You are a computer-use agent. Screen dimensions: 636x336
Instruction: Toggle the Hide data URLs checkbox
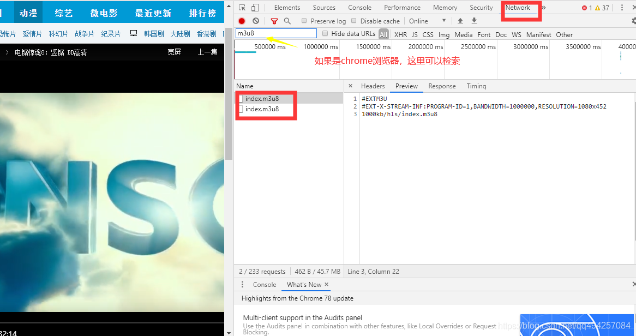pyautogui.click(x=324, y=34)
